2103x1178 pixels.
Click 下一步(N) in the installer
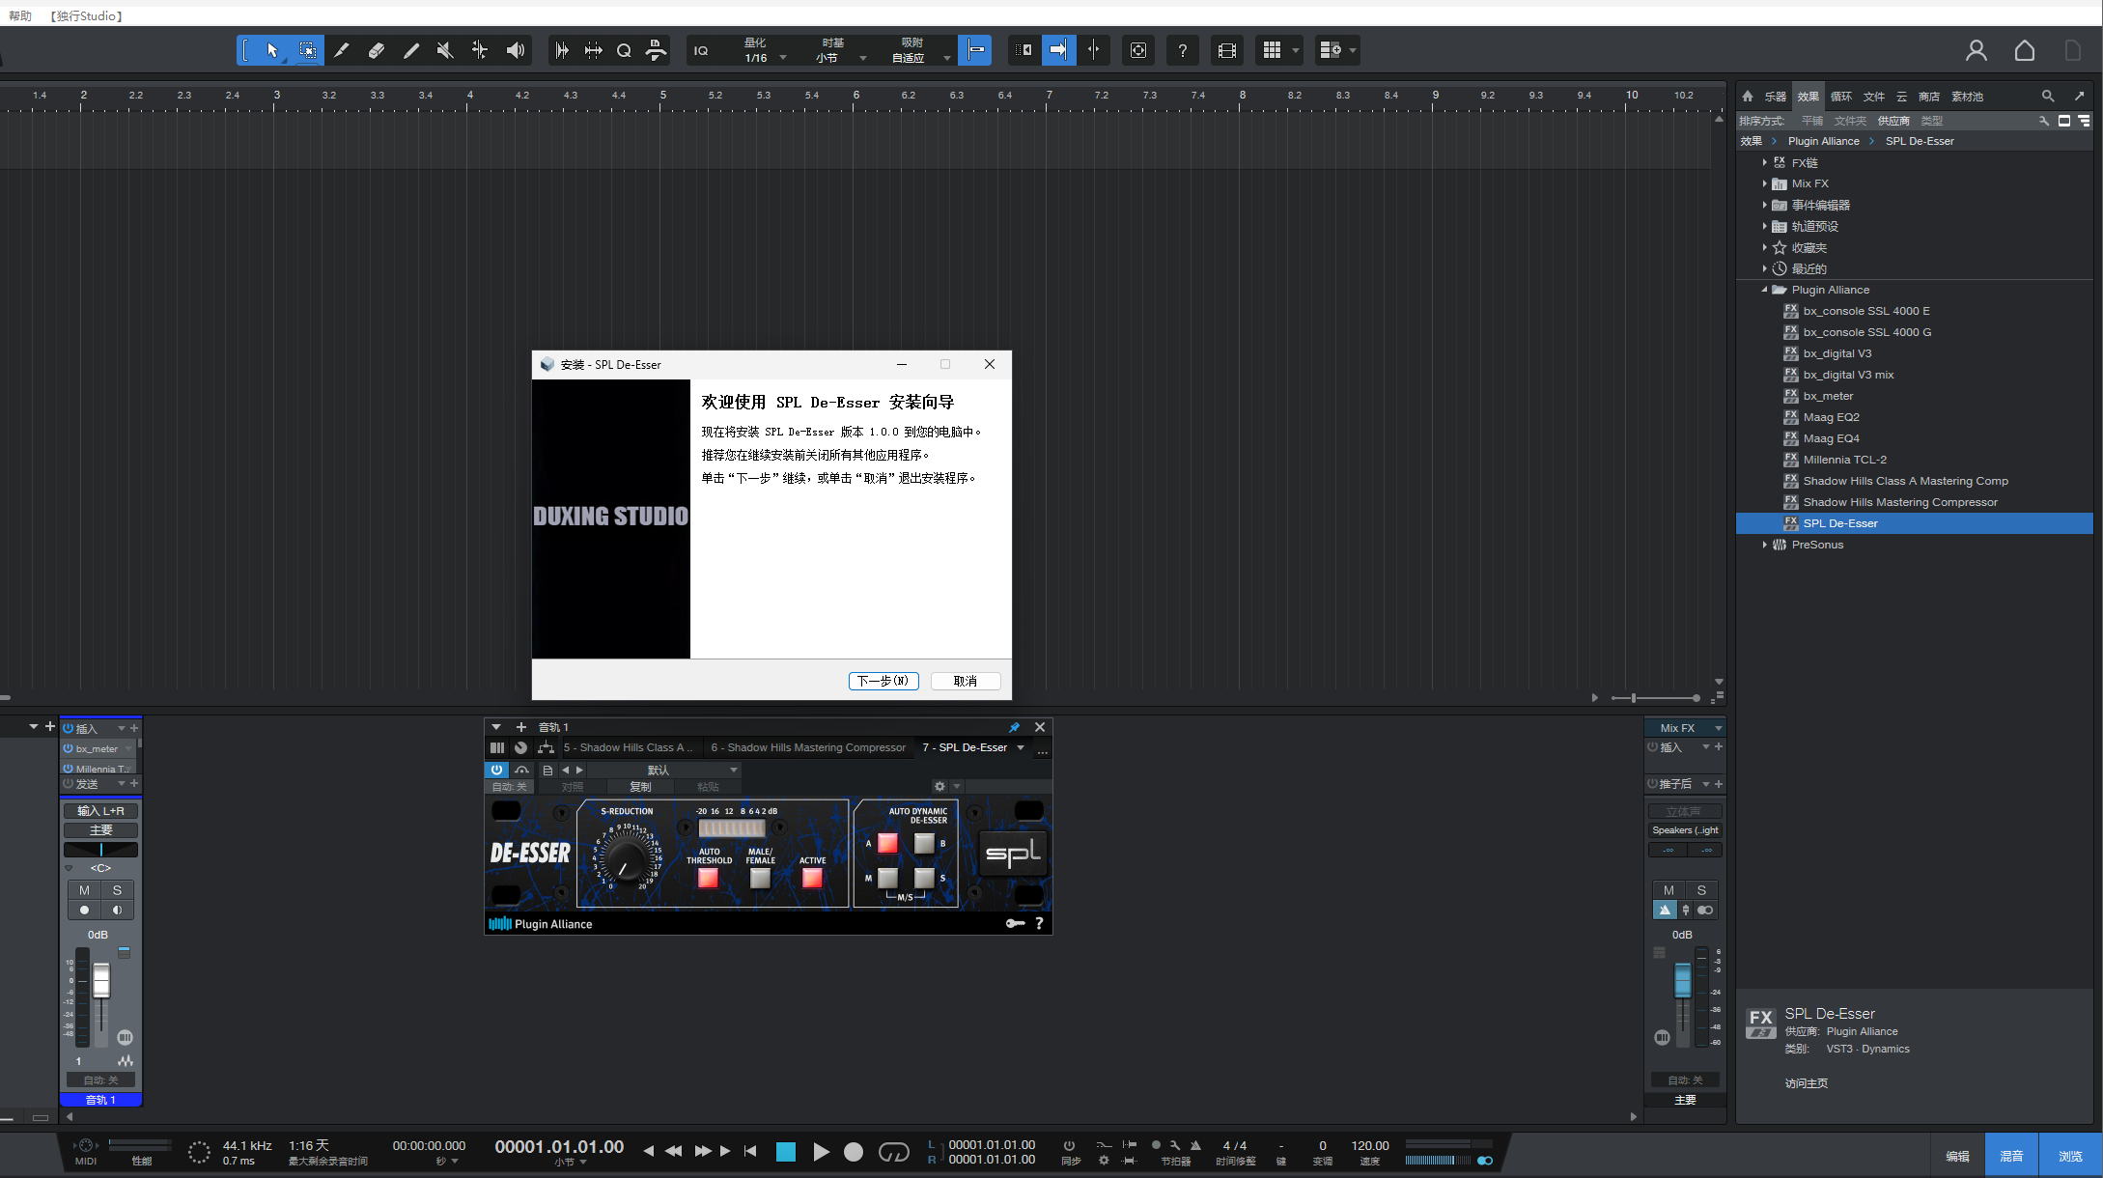click(x=883, y=681)
